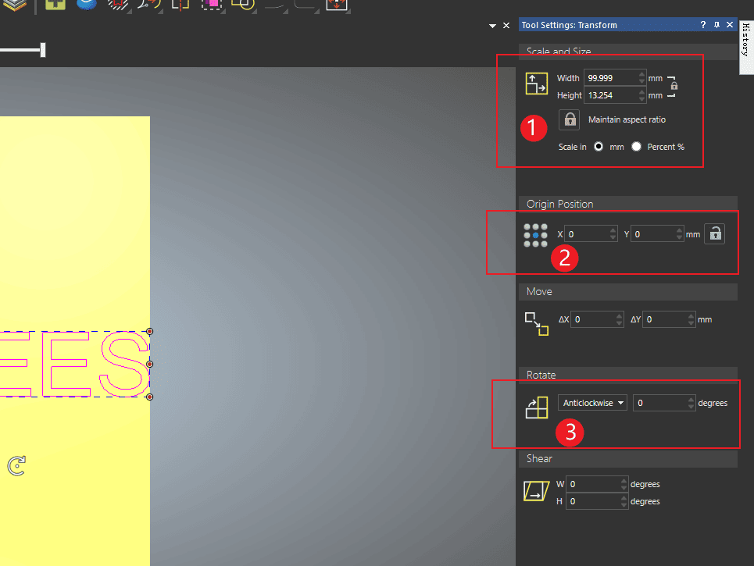Click the Shear transform icon

point(536,492)
